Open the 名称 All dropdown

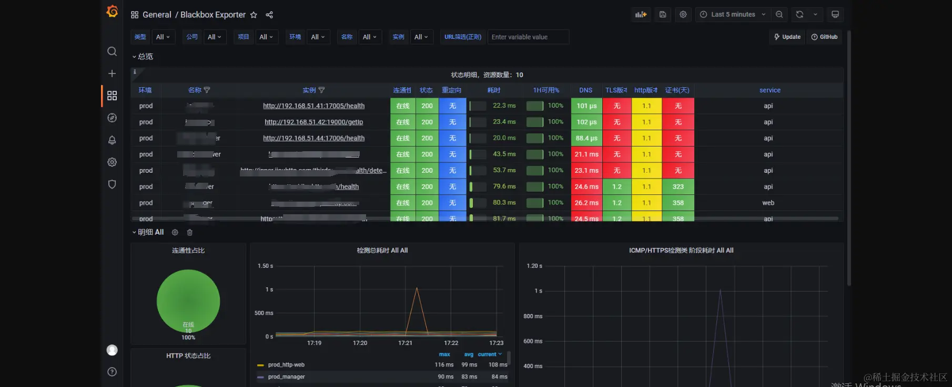[370, 37]
